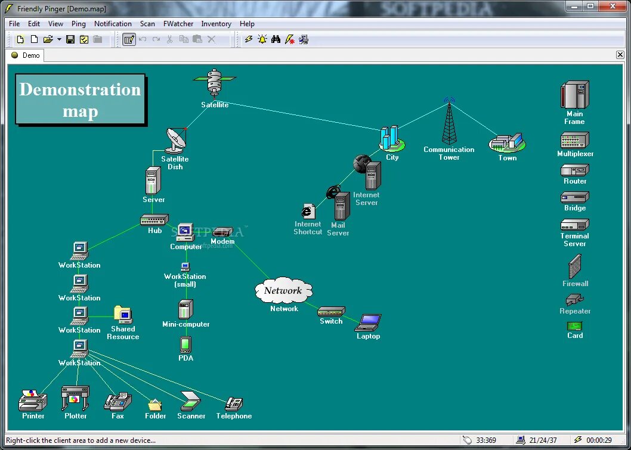Toggle the edit mode toolbar button
Viewport: 631px width, 450px height.
click(x=129, y=39)
